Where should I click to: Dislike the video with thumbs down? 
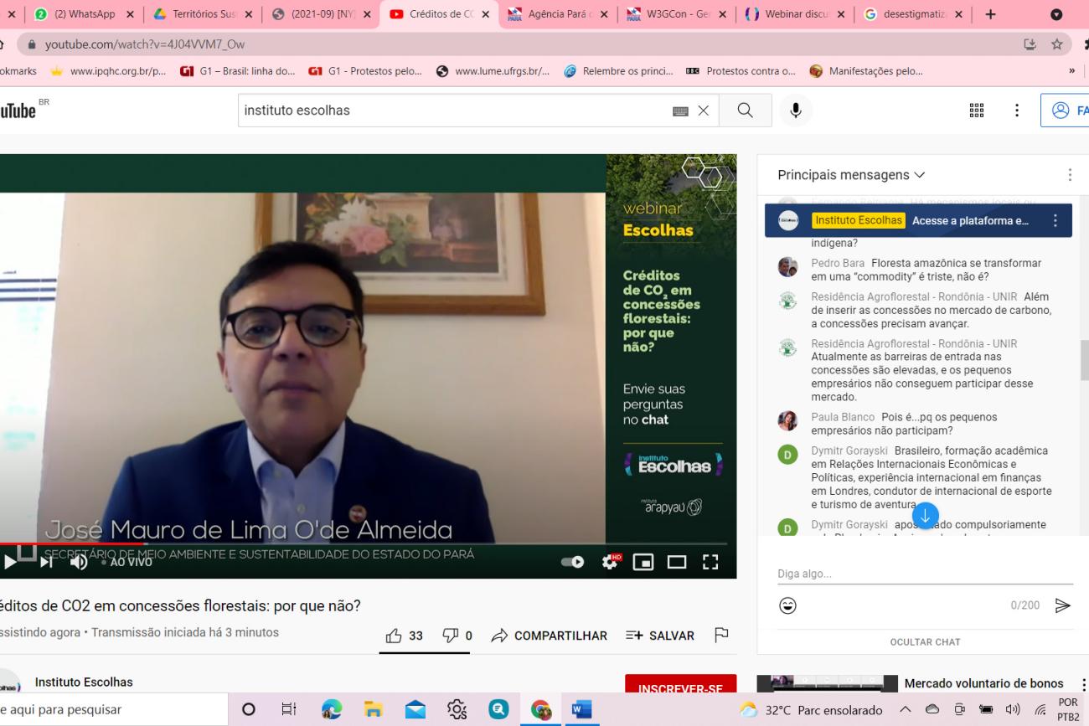pyautogui.click(x=457, y=636)
